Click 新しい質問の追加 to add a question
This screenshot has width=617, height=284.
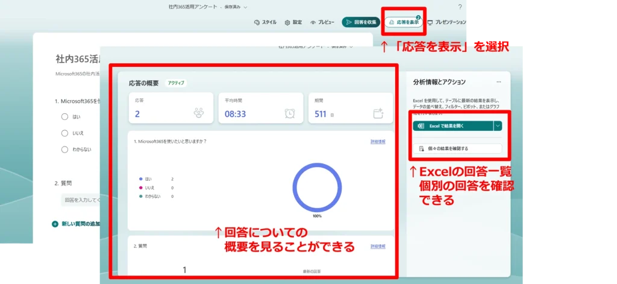(x=76, y=224)
